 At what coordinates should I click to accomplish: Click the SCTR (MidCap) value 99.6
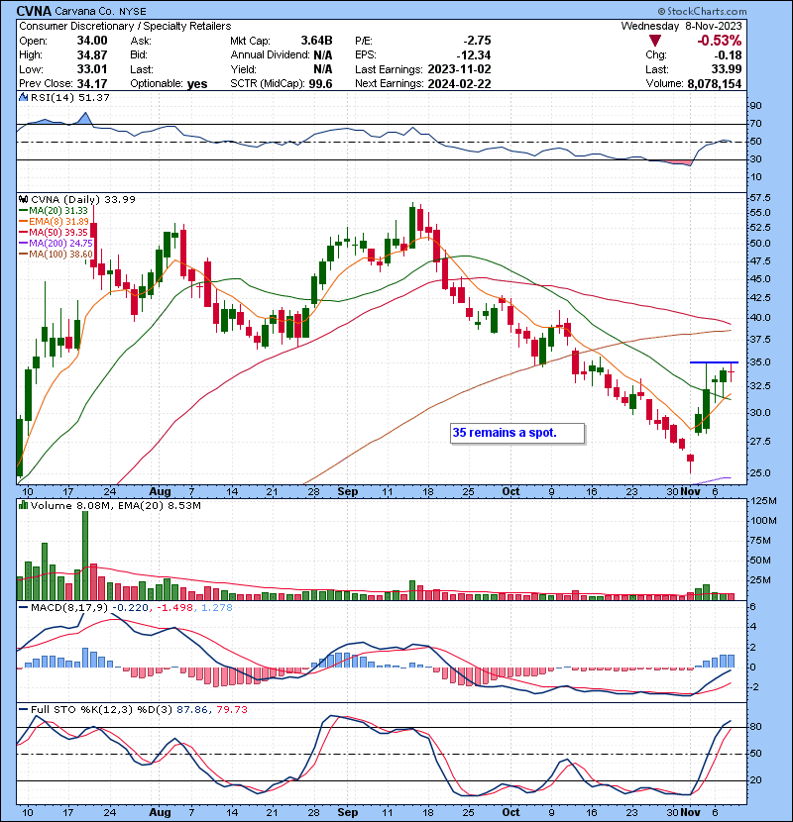(x=320, y=84)
